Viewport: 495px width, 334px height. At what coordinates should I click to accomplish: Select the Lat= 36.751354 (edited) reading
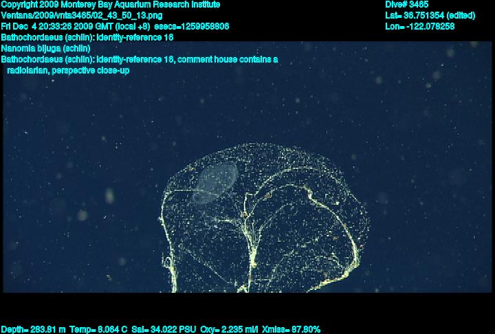[430, 15]
